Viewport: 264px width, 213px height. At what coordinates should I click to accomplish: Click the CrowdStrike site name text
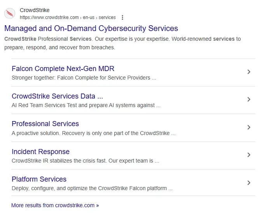point(35,10)
